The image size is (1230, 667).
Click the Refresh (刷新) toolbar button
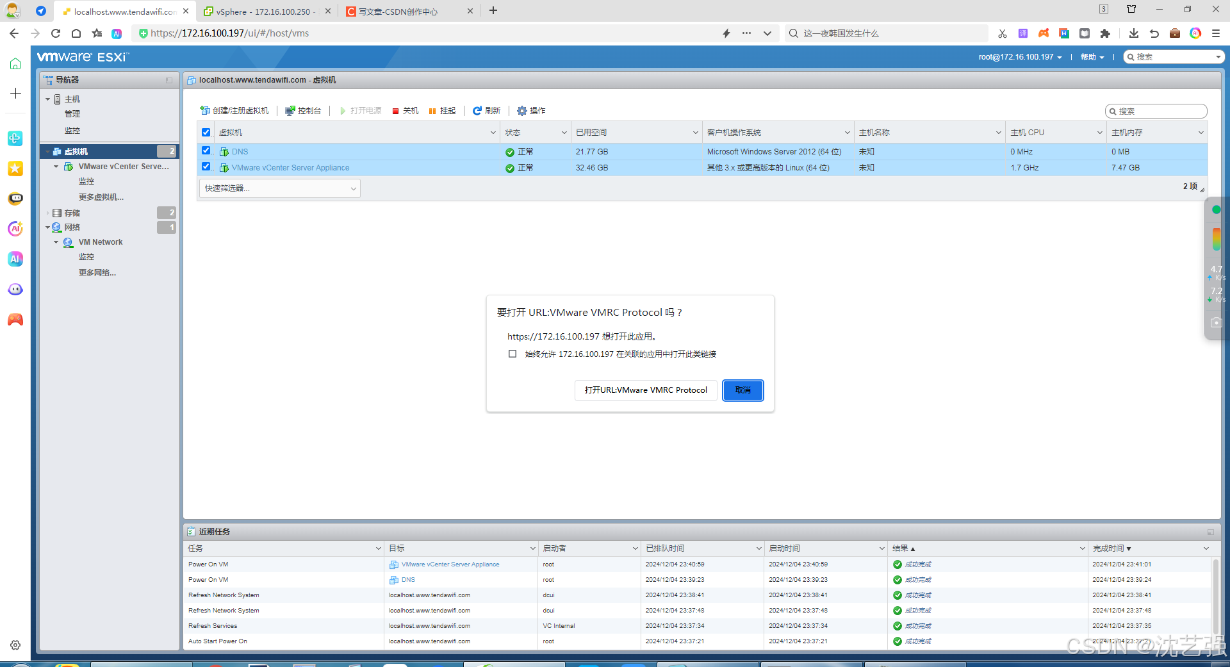486,111
